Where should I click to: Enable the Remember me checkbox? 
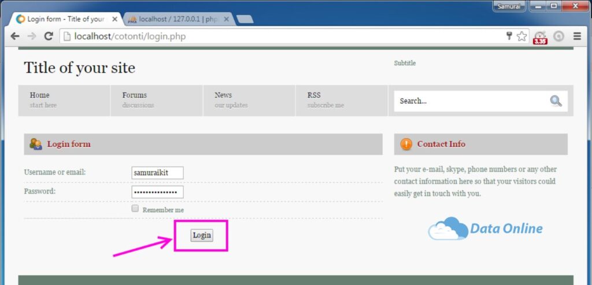click(x=135, y=209)
